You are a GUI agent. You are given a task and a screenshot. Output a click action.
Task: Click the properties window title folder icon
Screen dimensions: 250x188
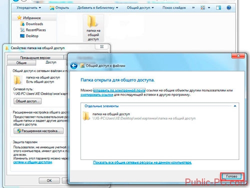coord(7,48)
